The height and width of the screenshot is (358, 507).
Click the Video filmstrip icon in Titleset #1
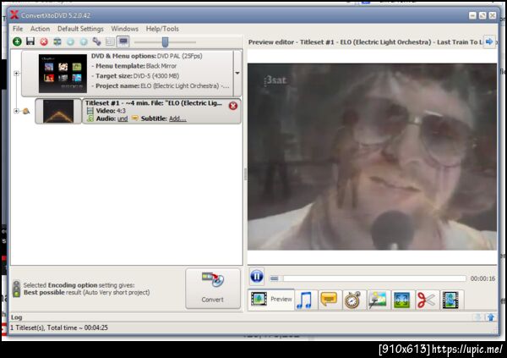(x=90, y=111)
